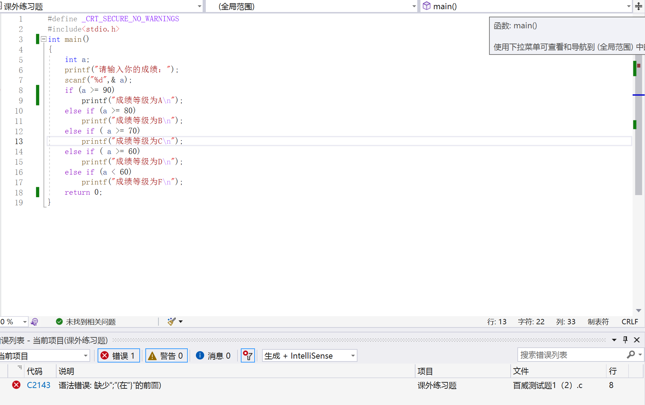Click the scroll down arrow of the editor
The image size is (645, 405).
(638, 310)
